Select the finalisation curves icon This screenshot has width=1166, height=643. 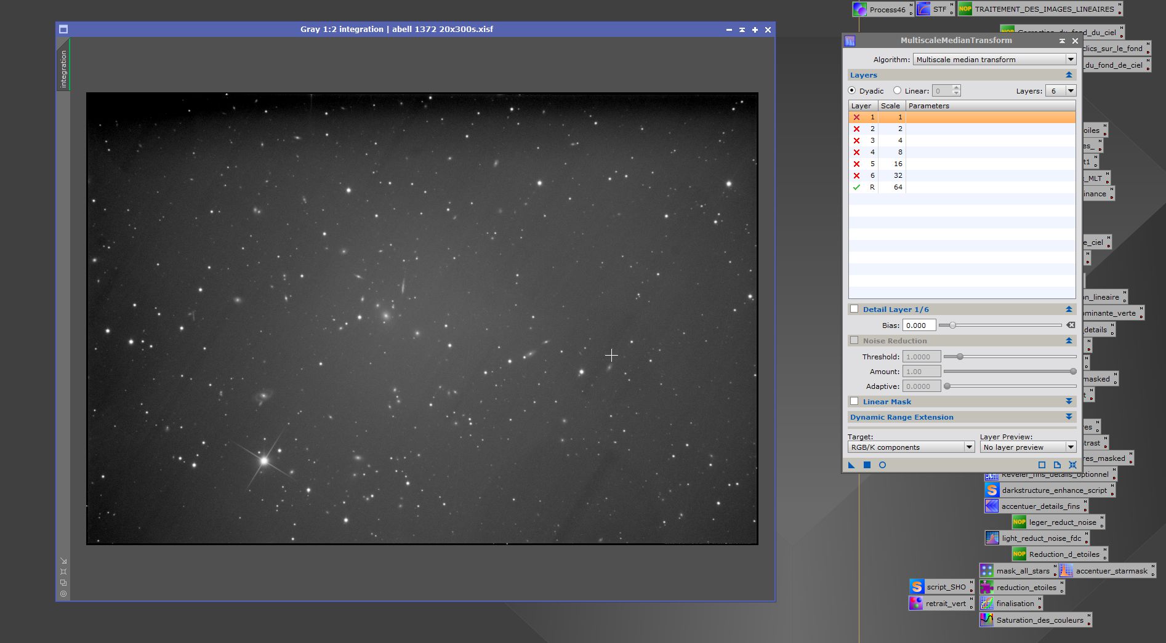click(986, 604)
